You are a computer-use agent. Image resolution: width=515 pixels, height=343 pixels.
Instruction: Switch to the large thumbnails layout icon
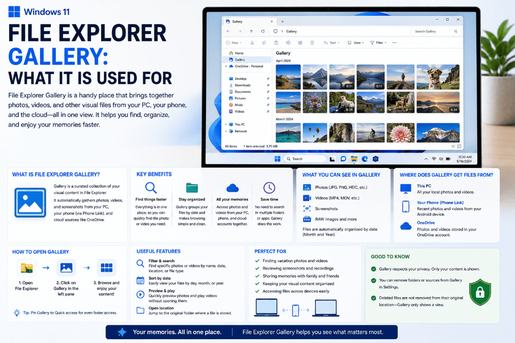[x=459, y=146]
